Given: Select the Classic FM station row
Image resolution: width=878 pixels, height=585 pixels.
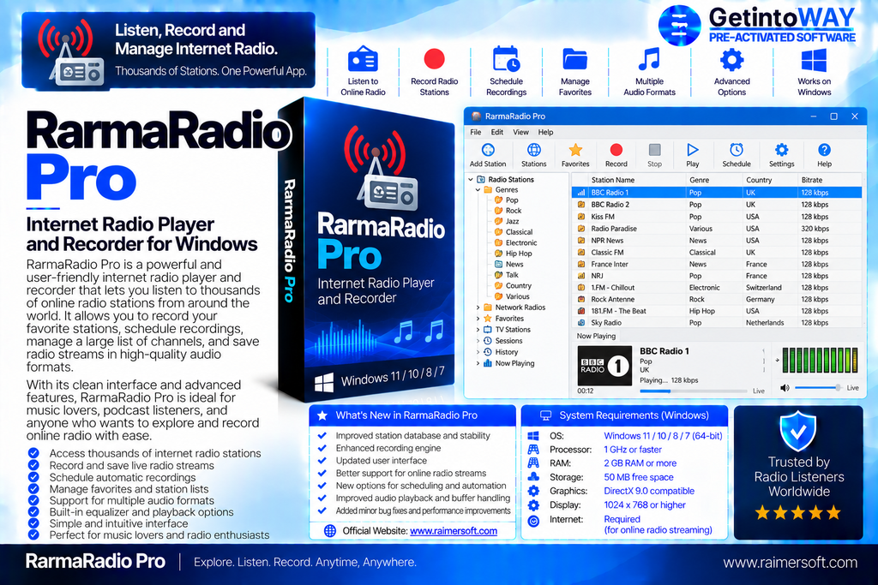Looking at the screenshot, I should tap(716, 252).
